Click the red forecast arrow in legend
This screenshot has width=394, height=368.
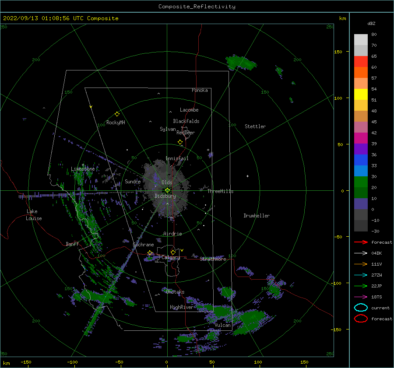coord(361,242)
